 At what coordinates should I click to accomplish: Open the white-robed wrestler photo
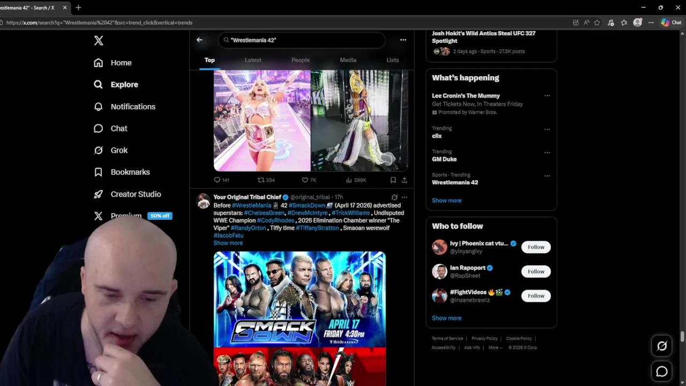click(x=360, y=120)
